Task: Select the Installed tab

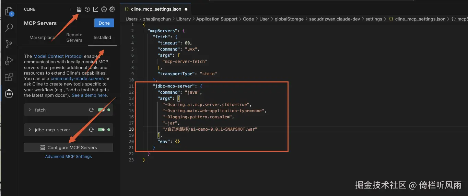Action: [102, 37]
